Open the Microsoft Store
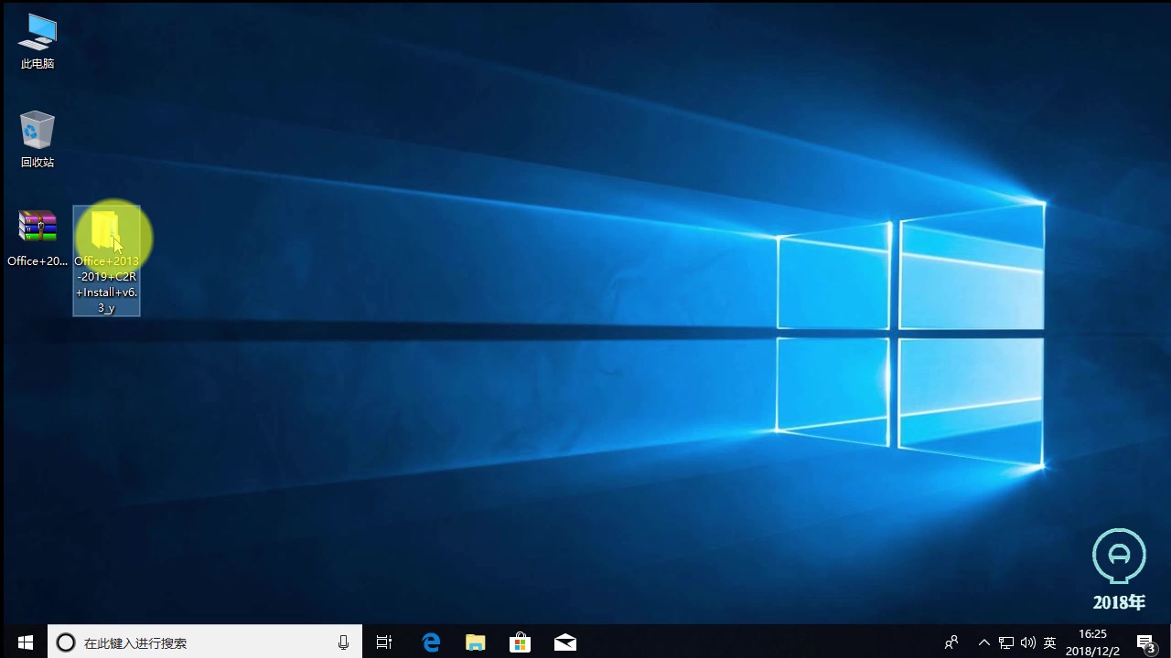The width and height of the screenshot is (1171, 658). (520, 642)
